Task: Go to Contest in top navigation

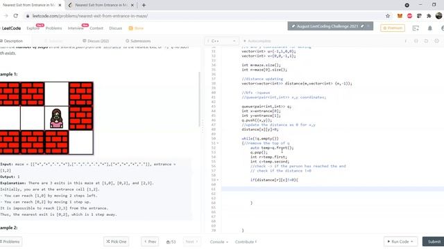Action: click(96, 28)
